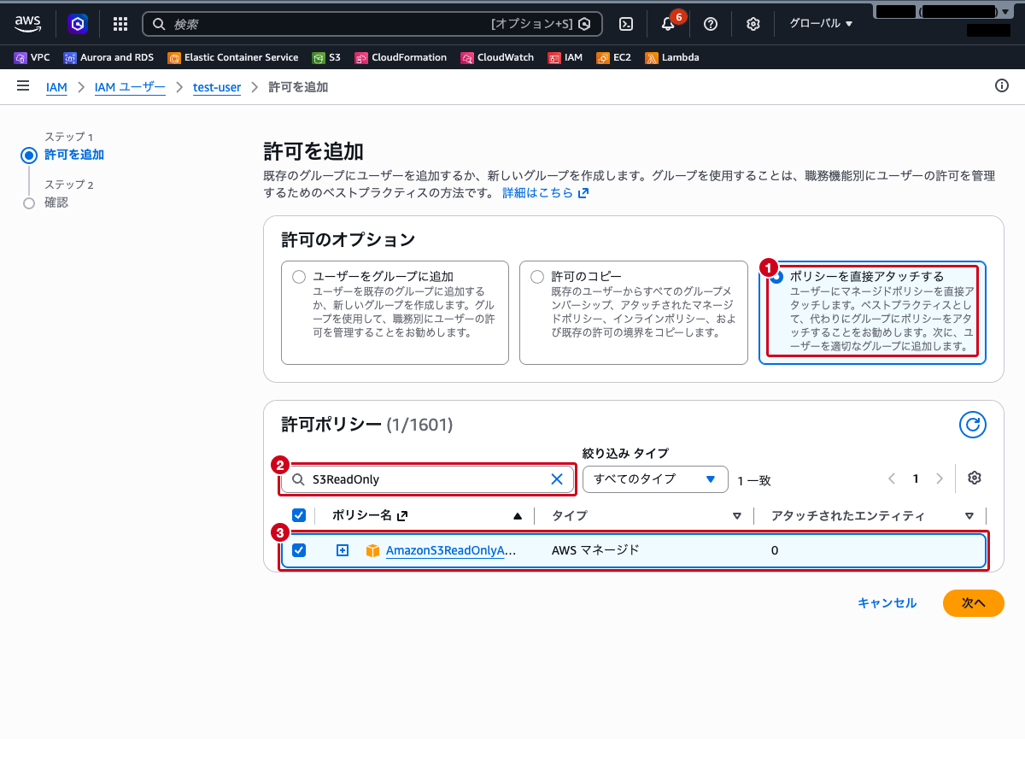Open the Aurora and RDS bookmark
The height and width of the screenshot is (769, 1025).
click(109, 58)
